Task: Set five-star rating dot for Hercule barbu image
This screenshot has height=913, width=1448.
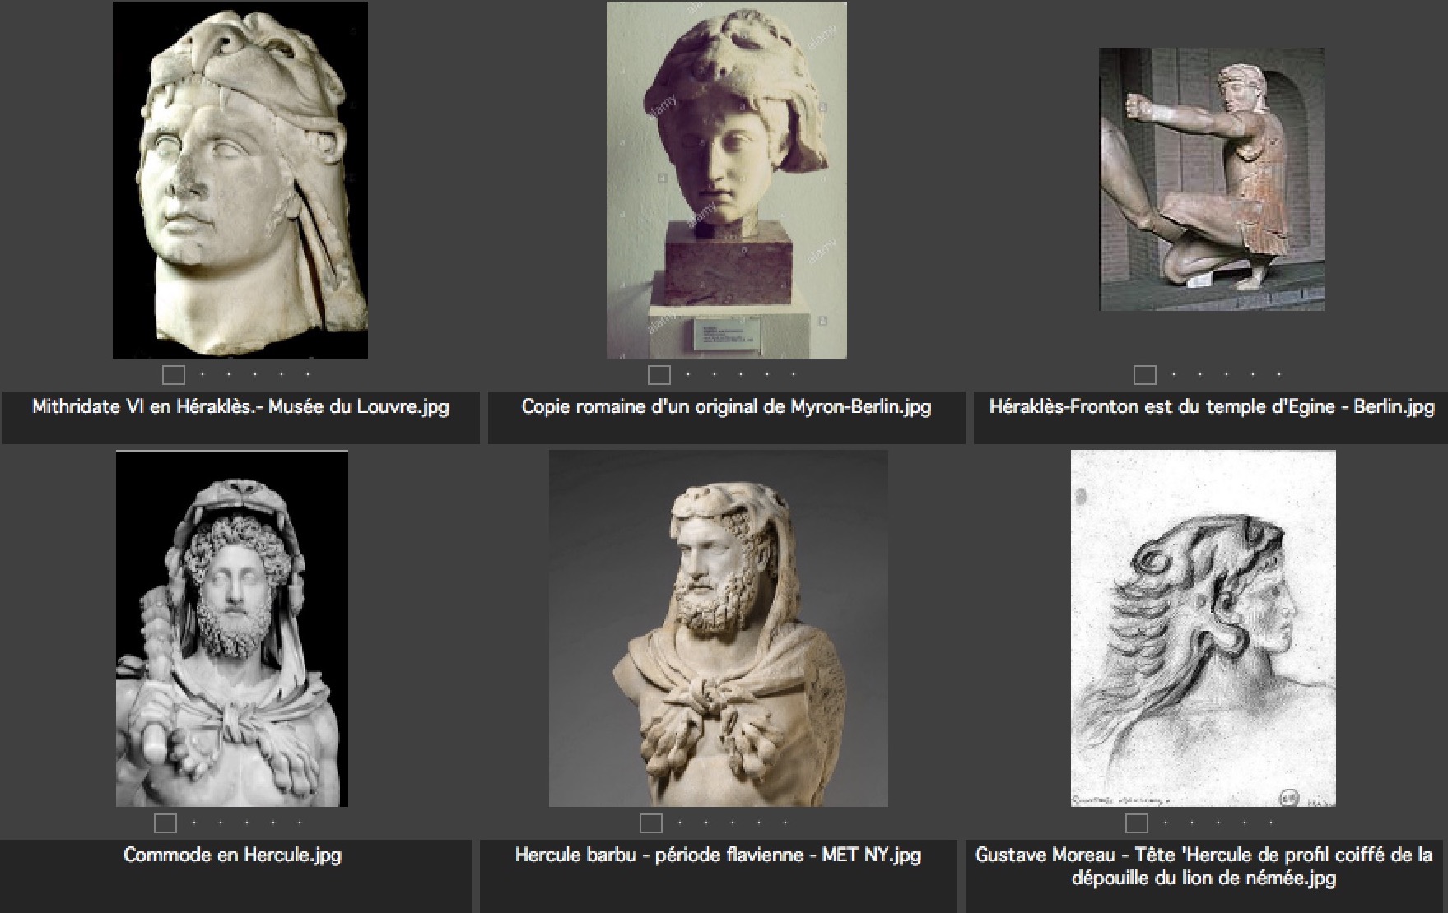Action: 785,822
